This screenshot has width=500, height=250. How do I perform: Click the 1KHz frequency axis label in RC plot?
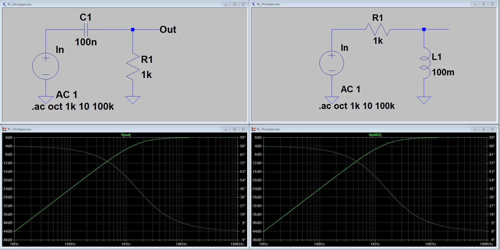pos(126,244)
